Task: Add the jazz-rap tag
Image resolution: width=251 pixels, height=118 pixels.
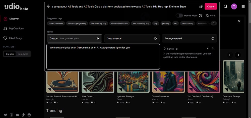Action: pos(166,23)
